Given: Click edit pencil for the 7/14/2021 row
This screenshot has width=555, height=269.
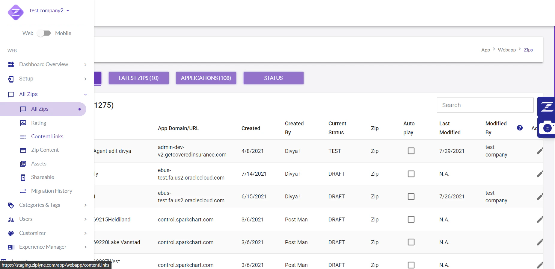Looking at the screenshot, I should pos(540,174).
